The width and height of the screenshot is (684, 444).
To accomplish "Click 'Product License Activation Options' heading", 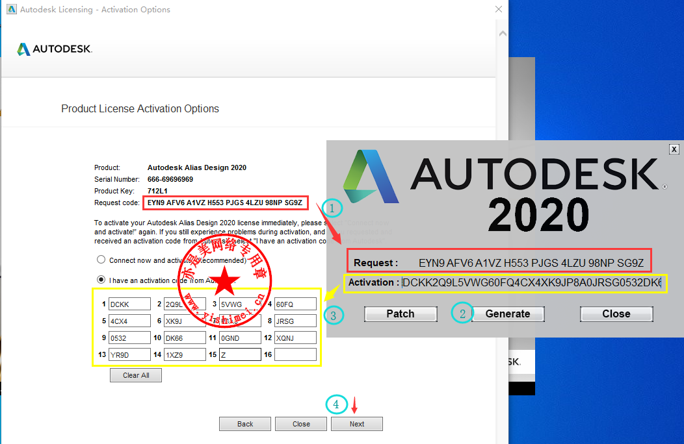I will [x=140, y=108].
